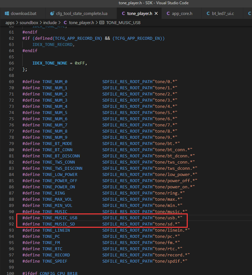Image resolution: width=252 pixels, height=275 pixels.
Task: Click line number 62 in gutter
Action: pos(11,38)
